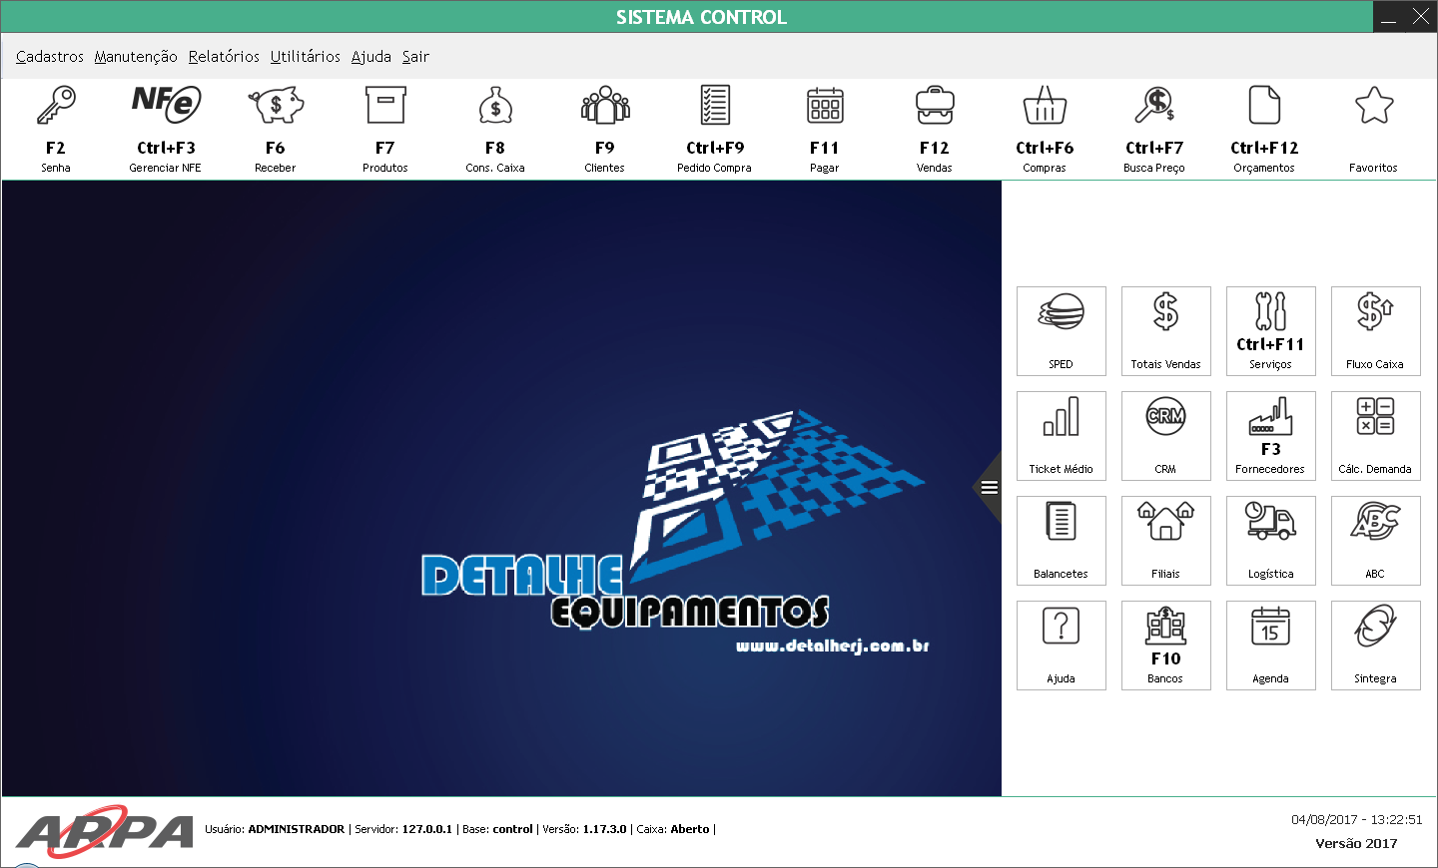Open the Cálc. Demanda calculator tile
This screenshot has height=868, width=1438.
point(1376,436)
